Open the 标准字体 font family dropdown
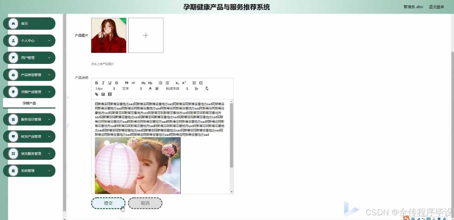This screenshot has width=454, height=220. 177,89
